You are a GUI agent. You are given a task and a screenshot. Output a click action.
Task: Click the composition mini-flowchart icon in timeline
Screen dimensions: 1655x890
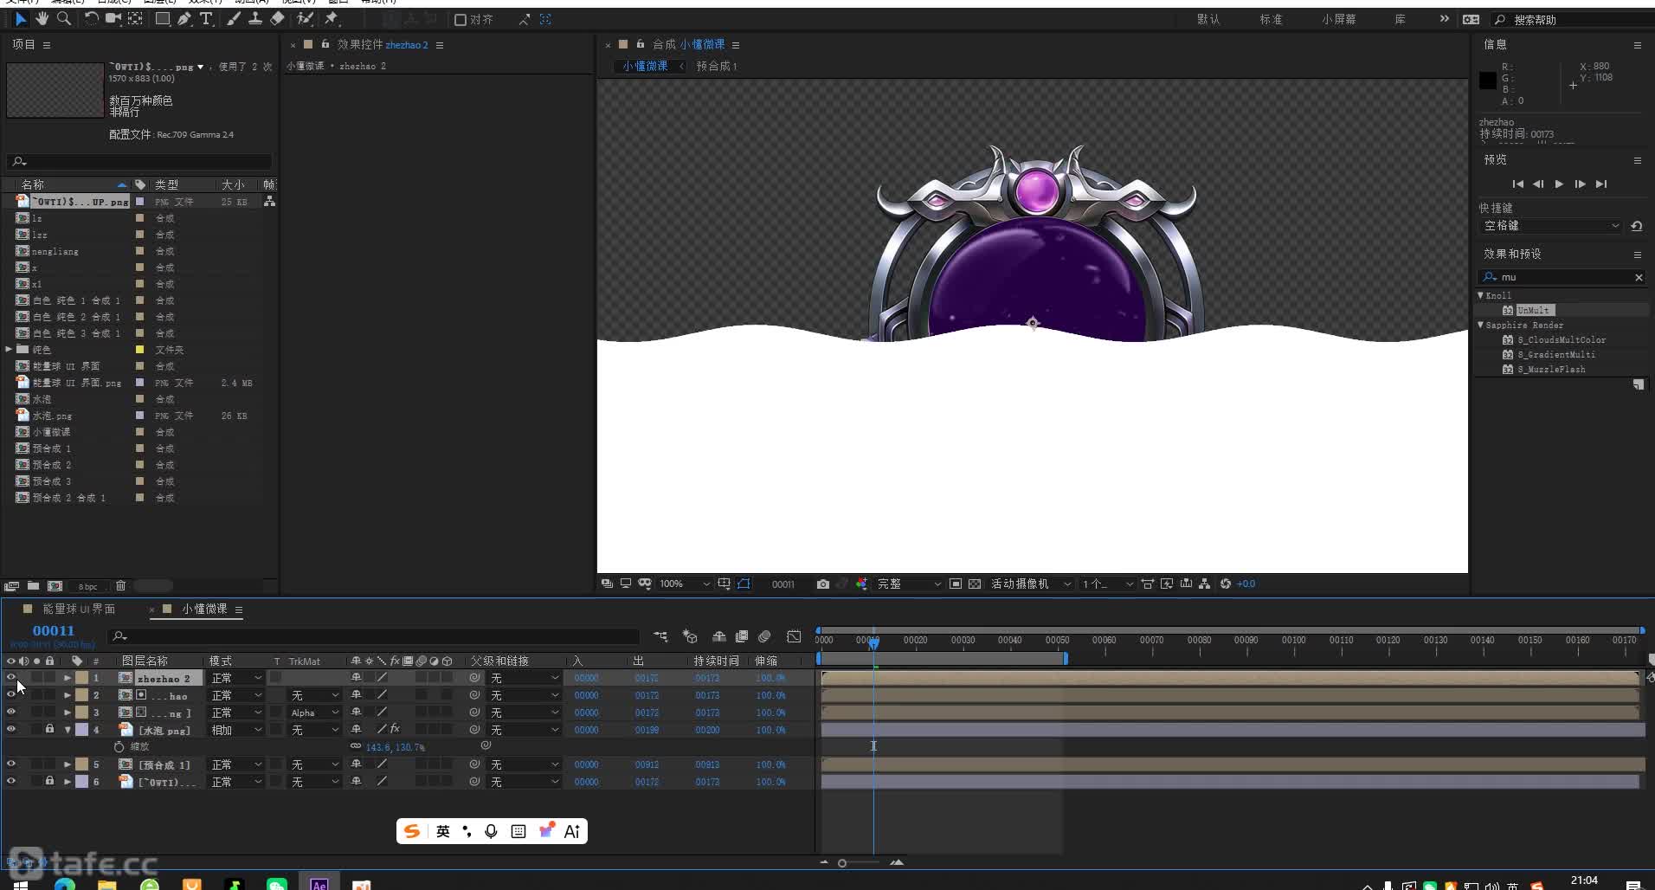(660, 637)
